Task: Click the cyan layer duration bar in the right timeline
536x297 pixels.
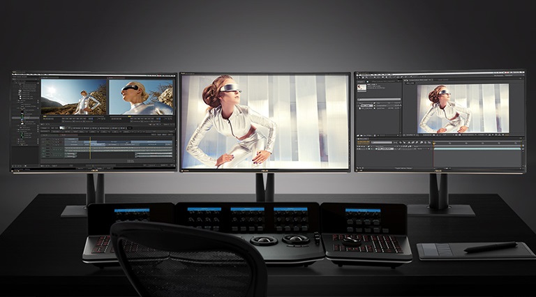Action: point(477,148)
